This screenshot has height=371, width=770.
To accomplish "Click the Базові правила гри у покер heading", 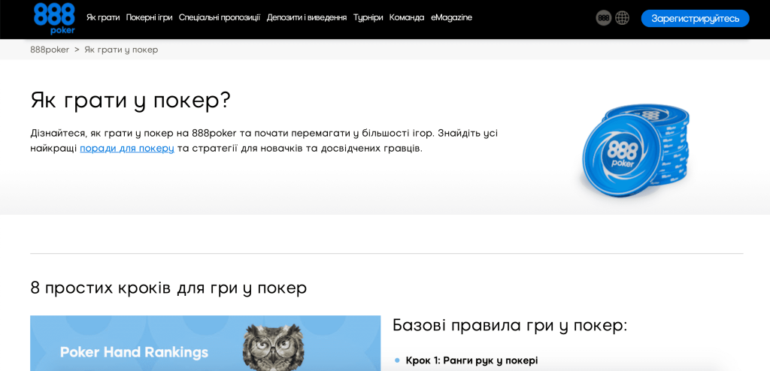I will pyautogui.click(x=510, y=325).
